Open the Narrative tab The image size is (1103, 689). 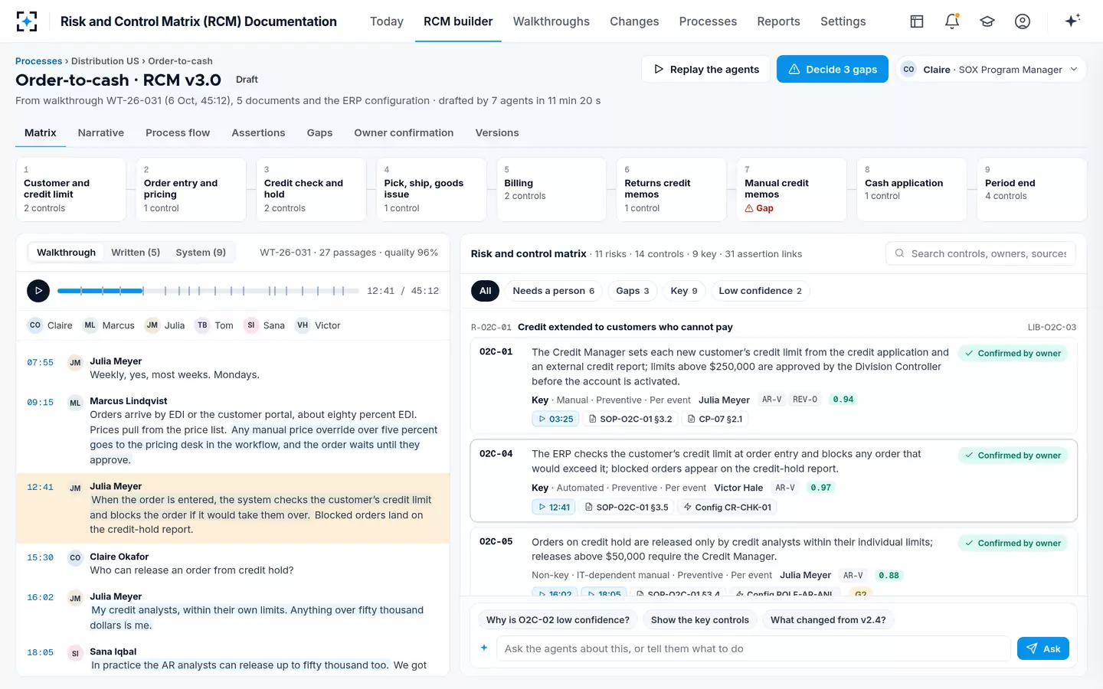(101, 132)
